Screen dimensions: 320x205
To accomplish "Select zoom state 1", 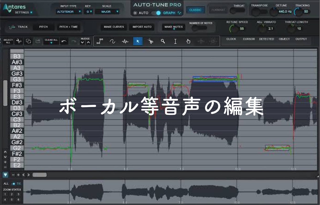I will pyautogui.click(x=5, y=194).
